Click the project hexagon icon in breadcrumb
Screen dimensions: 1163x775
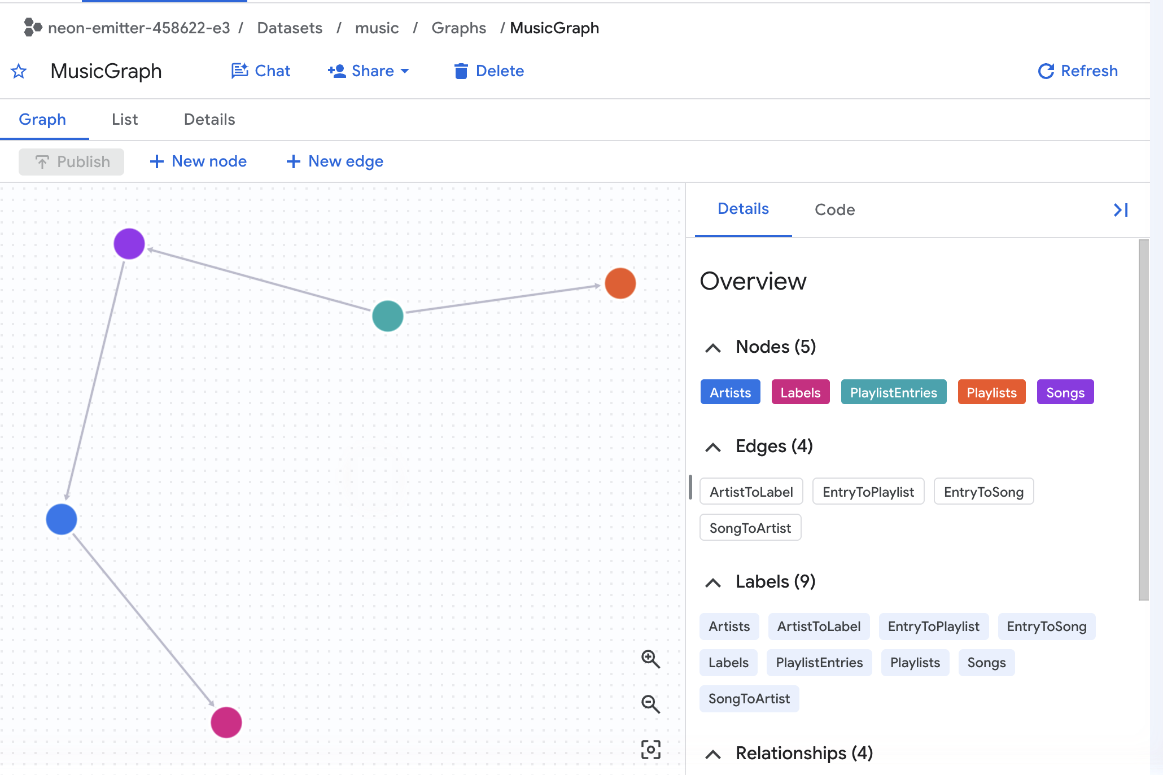point(33,27)
